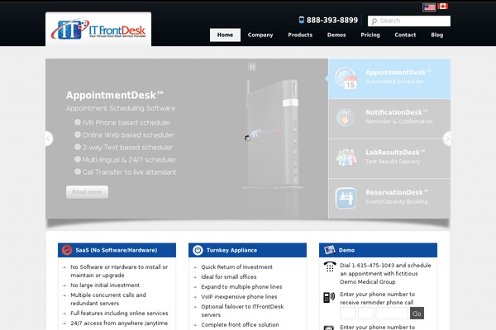Click into the Search field
This screenshot has width=496, height=330.
click(x=409, y=21)
